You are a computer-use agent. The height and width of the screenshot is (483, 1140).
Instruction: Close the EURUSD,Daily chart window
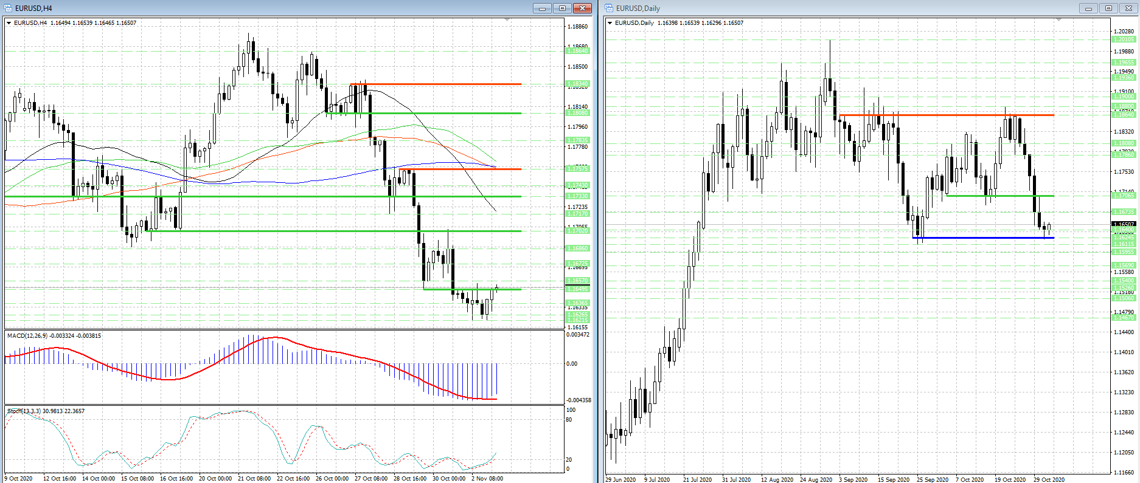click(x=1128, y=8)
